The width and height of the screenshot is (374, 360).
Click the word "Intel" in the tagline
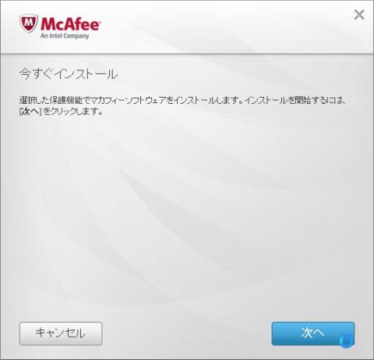tap(55, 36)
